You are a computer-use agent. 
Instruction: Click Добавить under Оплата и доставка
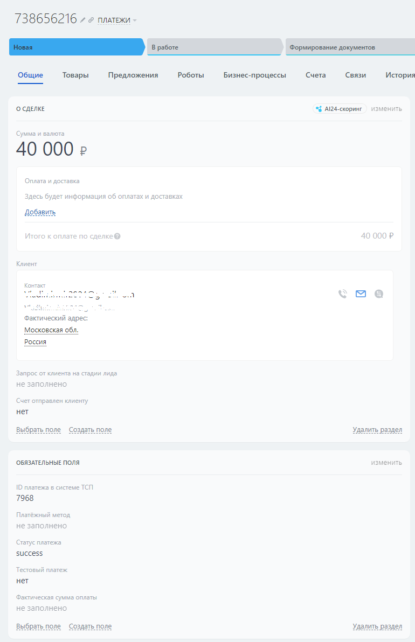point(39,212)
